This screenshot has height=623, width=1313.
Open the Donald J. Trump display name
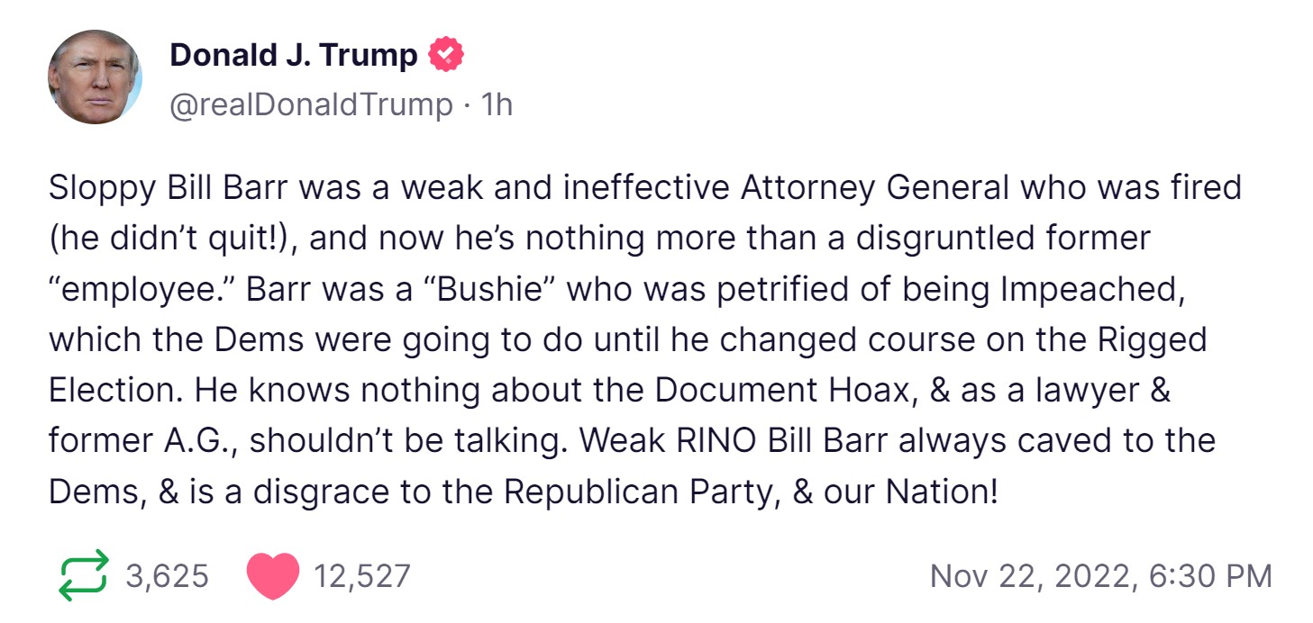(294, 56)
